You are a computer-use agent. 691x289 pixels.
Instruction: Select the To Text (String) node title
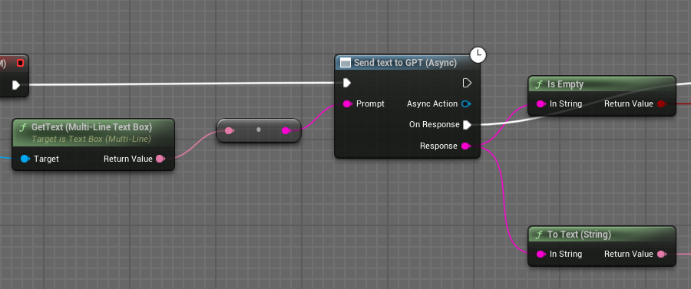point(579,235)
